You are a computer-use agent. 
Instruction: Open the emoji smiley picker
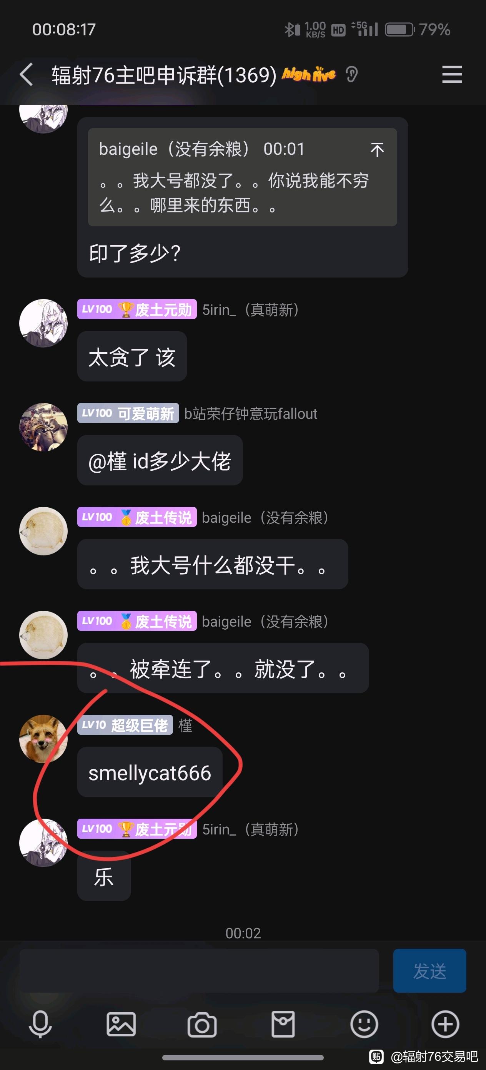[x=364, y=1024]
